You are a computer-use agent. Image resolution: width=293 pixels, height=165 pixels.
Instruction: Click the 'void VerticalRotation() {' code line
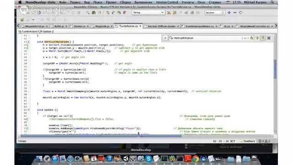55,42
